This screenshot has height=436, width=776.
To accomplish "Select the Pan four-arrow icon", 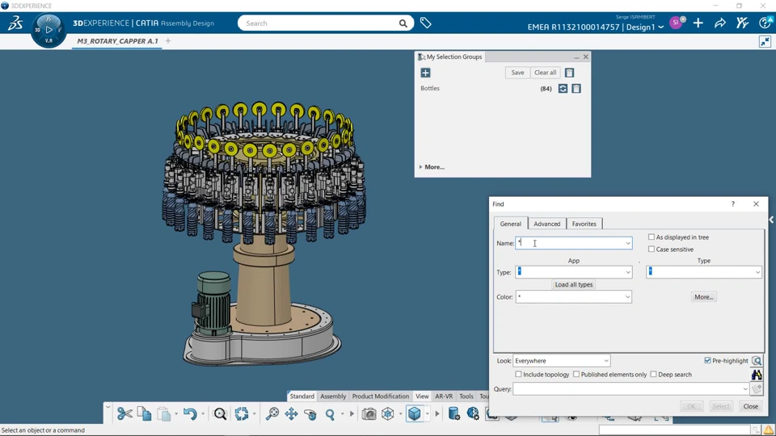I will click(291, 413).
